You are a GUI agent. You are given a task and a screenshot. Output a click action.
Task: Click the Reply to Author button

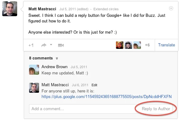pos(156,109)
